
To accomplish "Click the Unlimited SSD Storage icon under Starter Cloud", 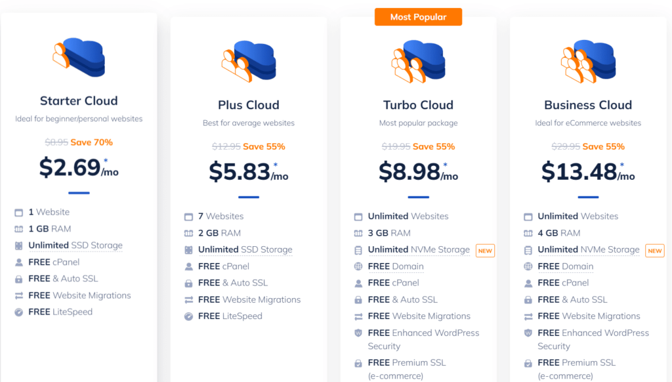I will click(x=18, y=245).
